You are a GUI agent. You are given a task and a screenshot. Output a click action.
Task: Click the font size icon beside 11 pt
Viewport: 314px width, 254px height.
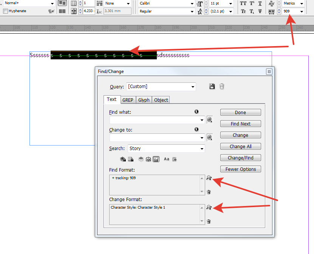[x=200, y=4]
